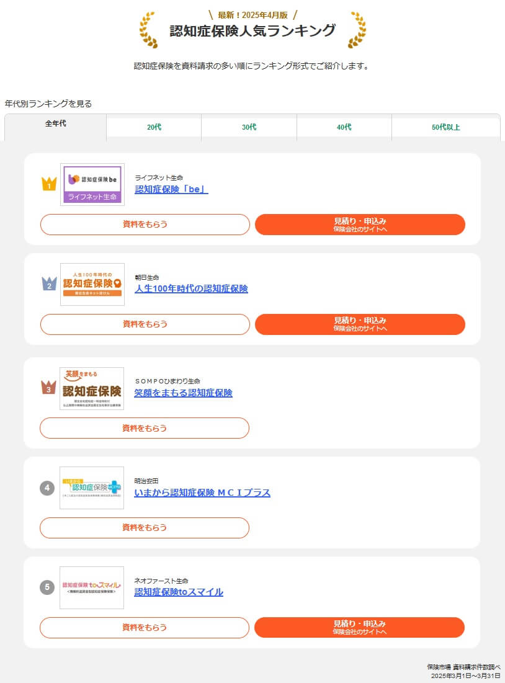Click 見積り・申込み for ライフネット生命

tap(360, 225)
